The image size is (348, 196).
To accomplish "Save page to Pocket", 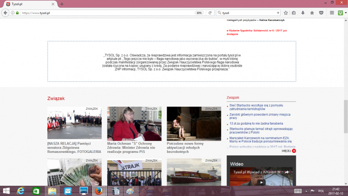I will [321, 13].
